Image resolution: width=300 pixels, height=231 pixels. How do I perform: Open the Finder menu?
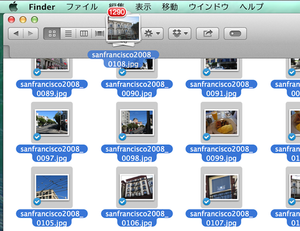pos(42,7)
